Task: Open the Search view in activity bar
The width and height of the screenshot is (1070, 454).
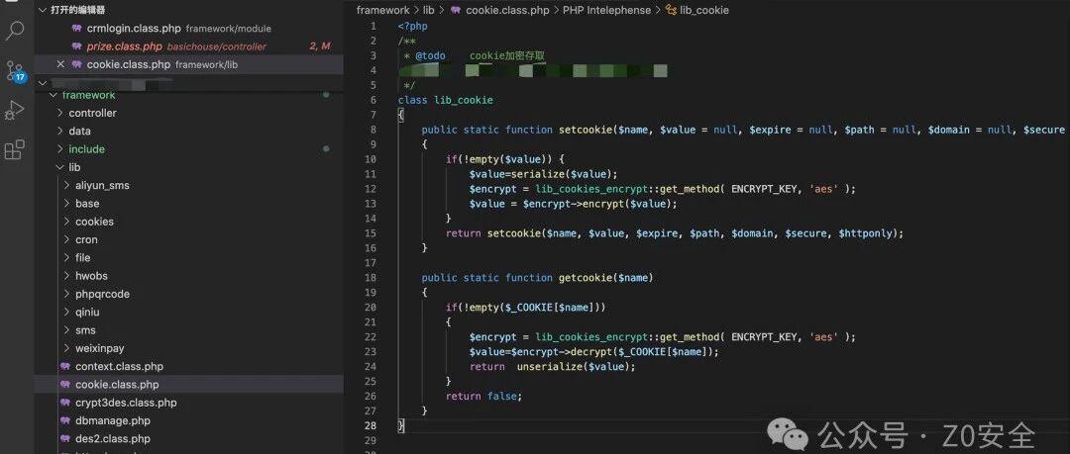Action: [14, 30]
